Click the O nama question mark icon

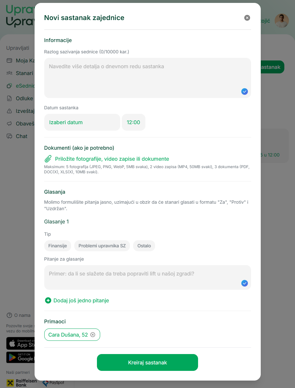9,315
